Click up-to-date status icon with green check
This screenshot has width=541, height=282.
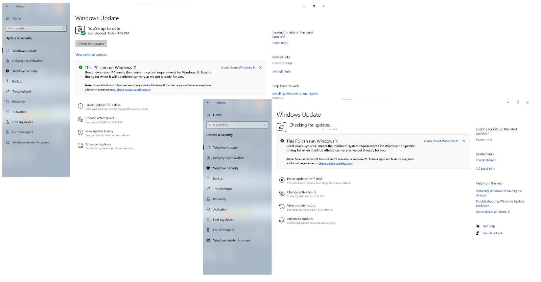(80, 30)
